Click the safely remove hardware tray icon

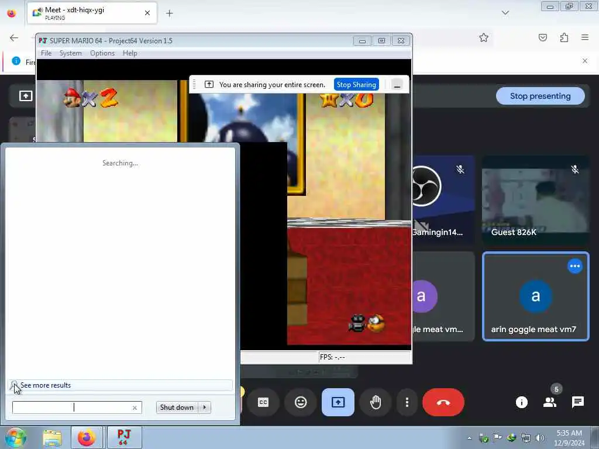tap(483, 438)
